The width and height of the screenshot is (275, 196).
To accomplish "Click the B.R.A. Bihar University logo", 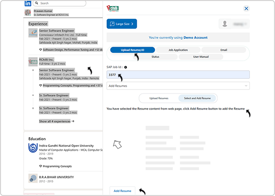I will (x=33, y=178).
